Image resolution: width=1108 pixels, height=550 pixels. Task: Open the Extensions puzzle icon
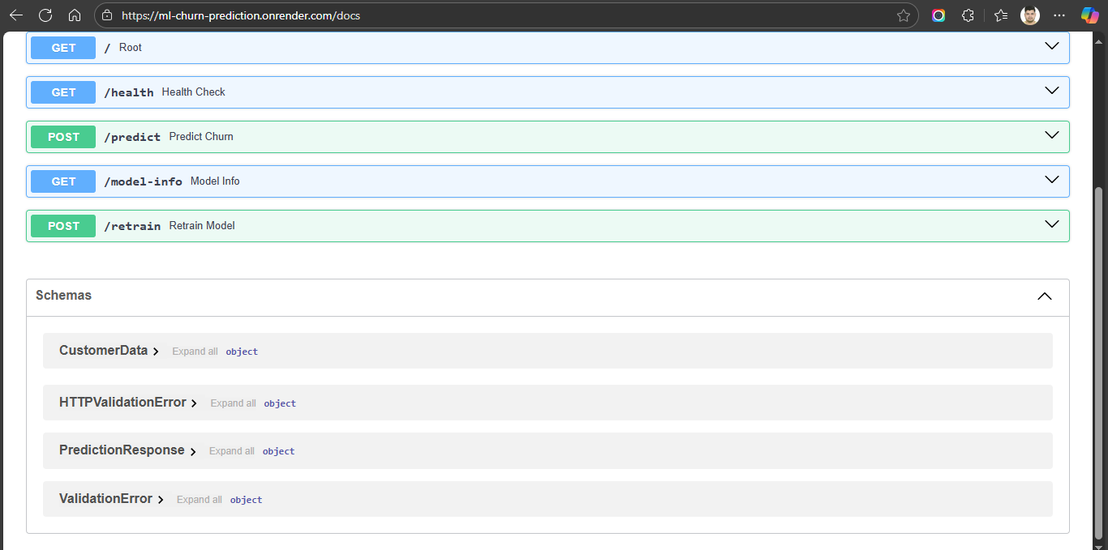tap(968, 15)
